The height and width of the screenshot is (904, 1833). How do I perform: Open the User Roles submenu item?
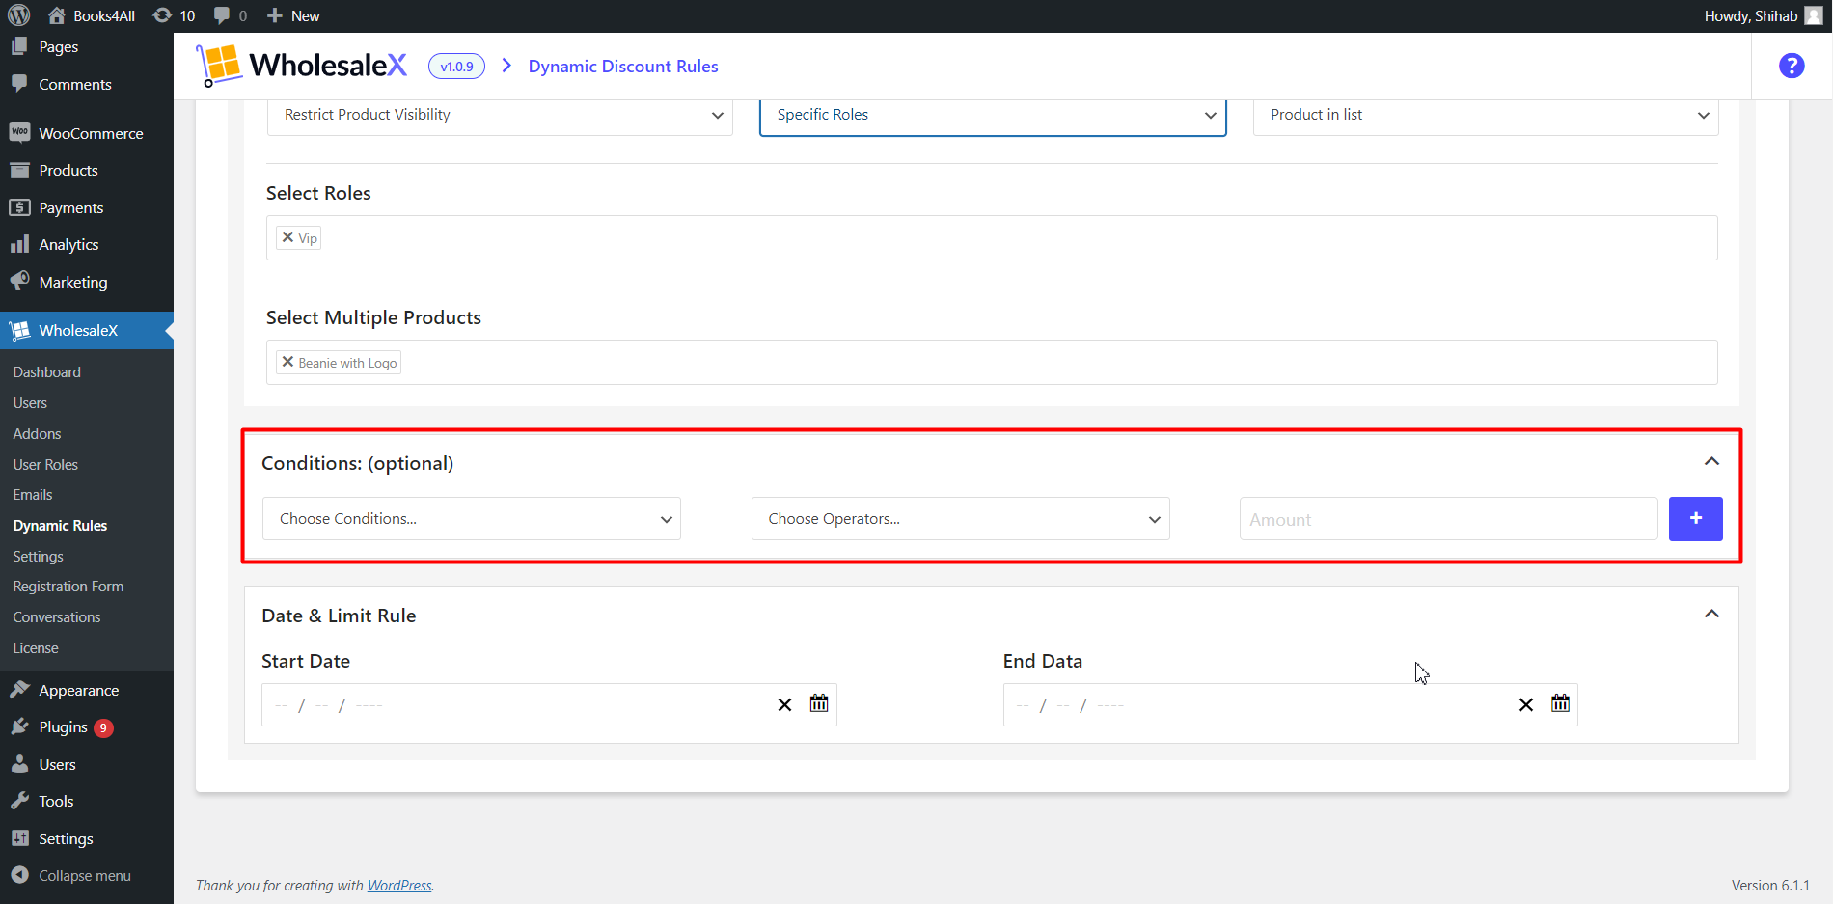(x=45, y=465)
